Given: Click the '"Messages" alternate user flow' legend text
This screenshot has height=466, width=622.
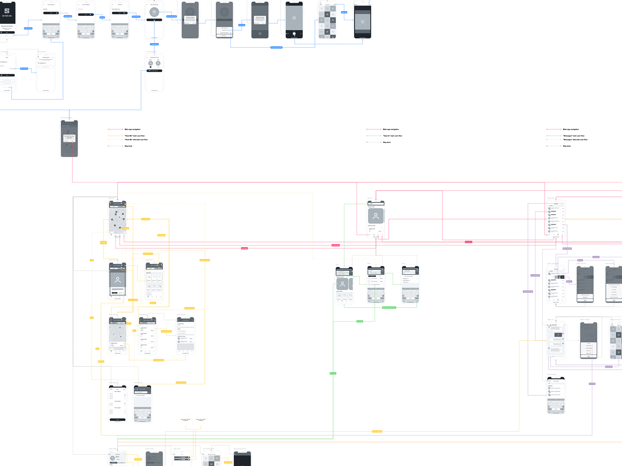Looking at the screenshot, I should pyautogui.click(x=575, y=139).
